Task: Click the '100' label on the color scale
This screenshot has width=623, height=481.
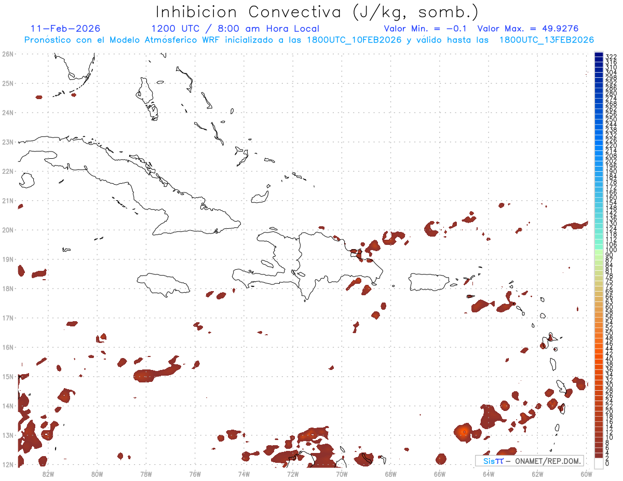Action: tap(611, 250)
